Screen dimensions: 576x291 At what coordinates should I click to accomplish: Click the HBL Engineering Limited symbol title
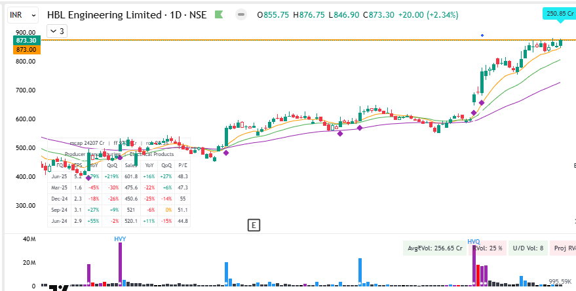click(x=126, y=15)
